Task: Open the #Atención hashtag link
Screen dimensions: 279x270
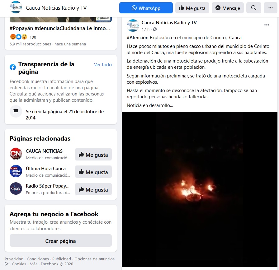Action: point(138,38)
